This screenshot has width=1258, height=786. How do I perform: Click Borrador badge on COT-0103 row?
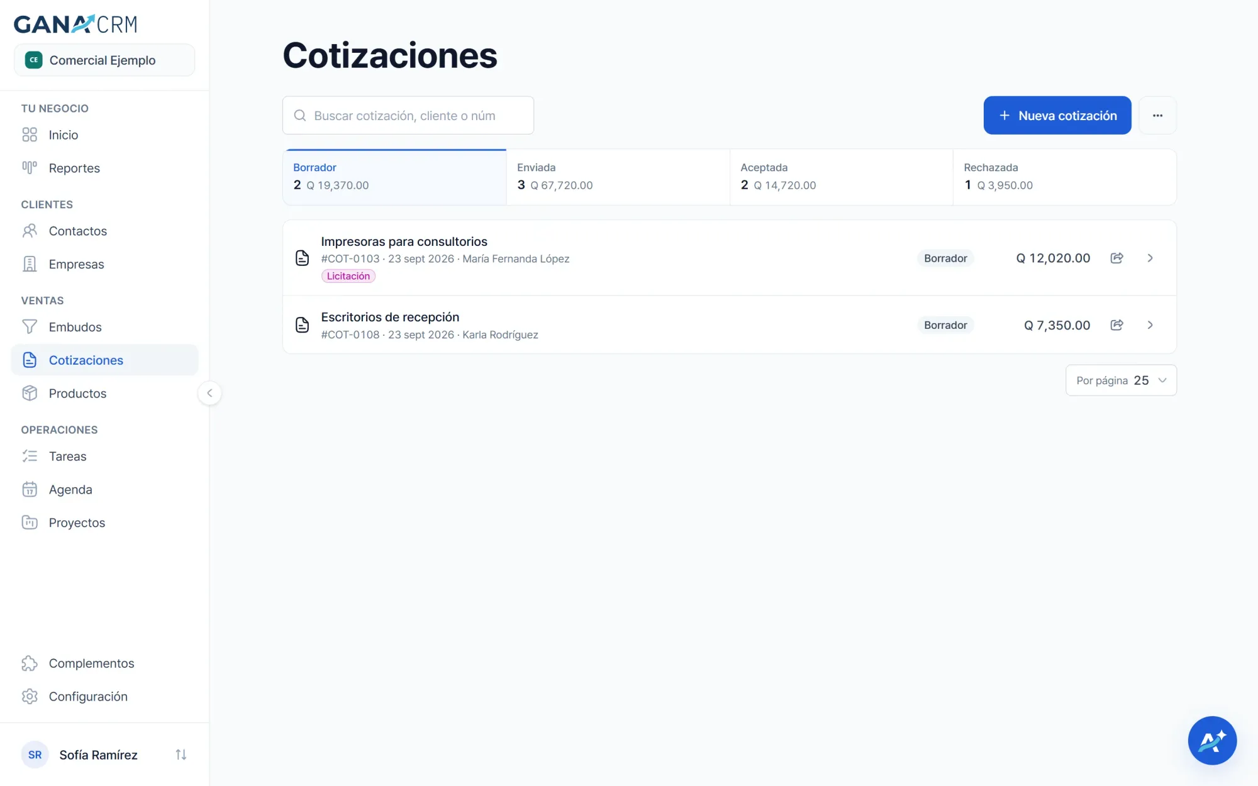(x=945, y=258)
